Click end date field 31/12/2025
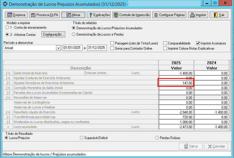234x158 pixels. (97, 48)
